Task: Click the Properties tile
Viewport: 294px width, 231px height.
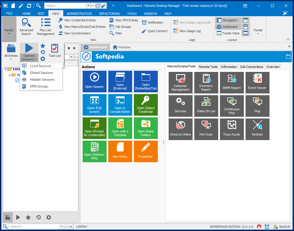Action: (146, 151)
